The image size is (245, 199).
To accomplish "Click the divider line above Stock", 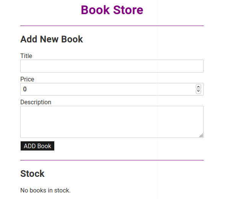I will click(112, 160).
